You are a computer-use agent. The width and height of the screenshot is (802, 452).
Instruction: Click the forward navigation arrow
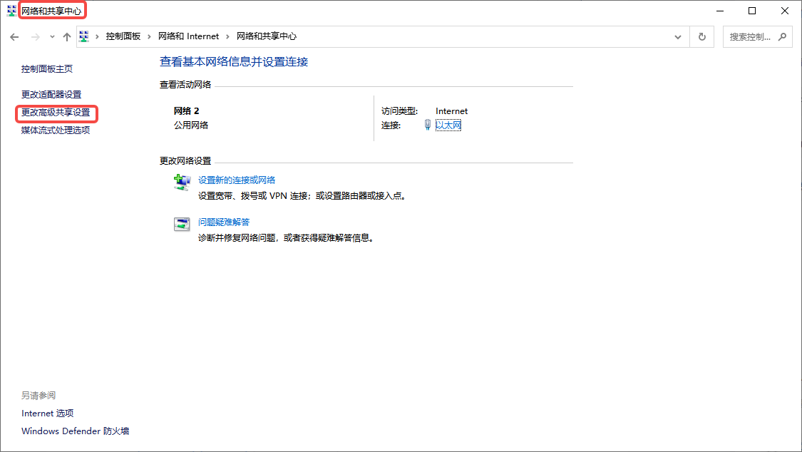pyautogui.click(x=36, y=37)
